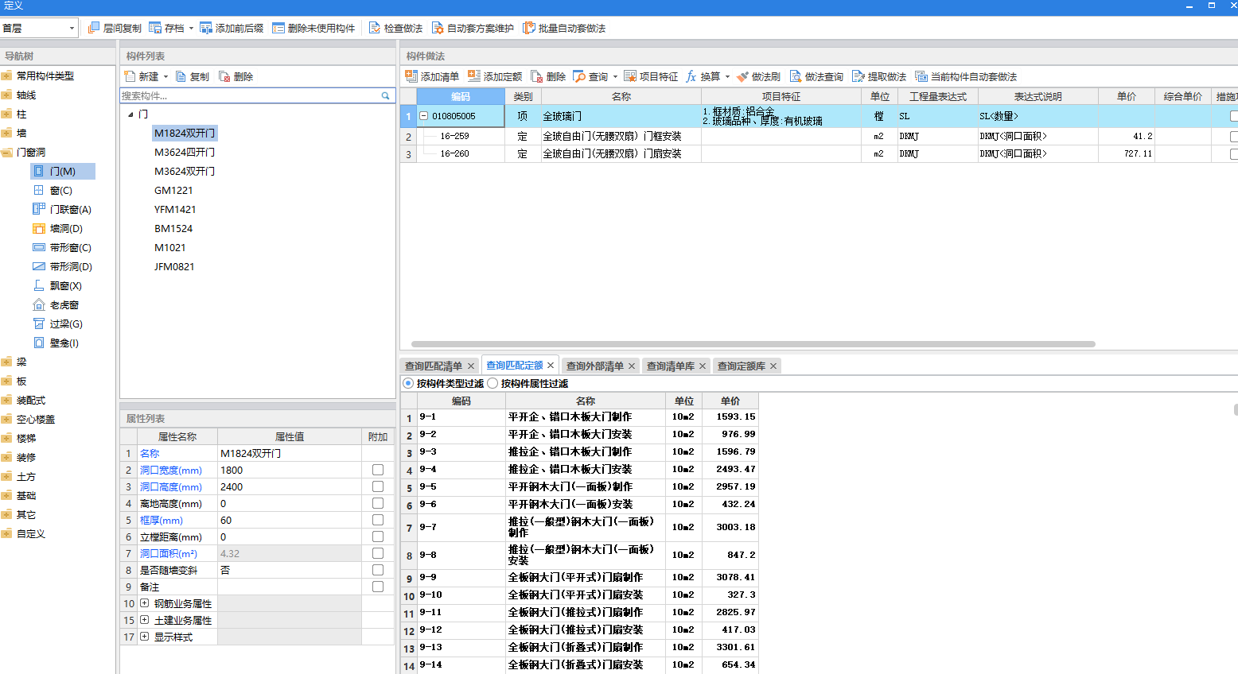Click 新建 in the component list

[142, 76]
